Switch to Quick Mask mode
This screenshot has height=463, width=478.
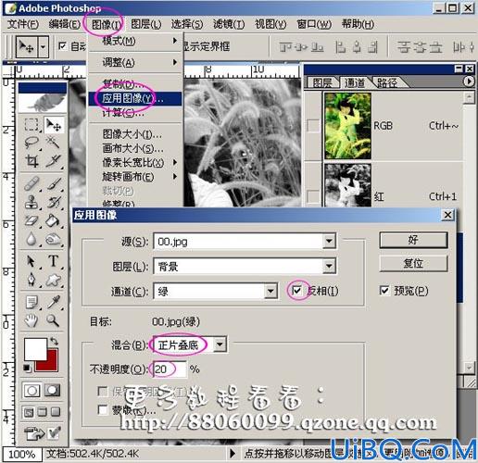click(52, 391)
